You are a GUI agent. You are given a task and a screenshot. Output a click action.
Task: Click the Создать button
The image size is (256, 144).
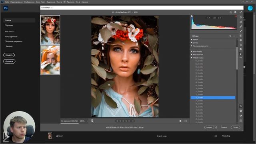[x=9, y=55]
